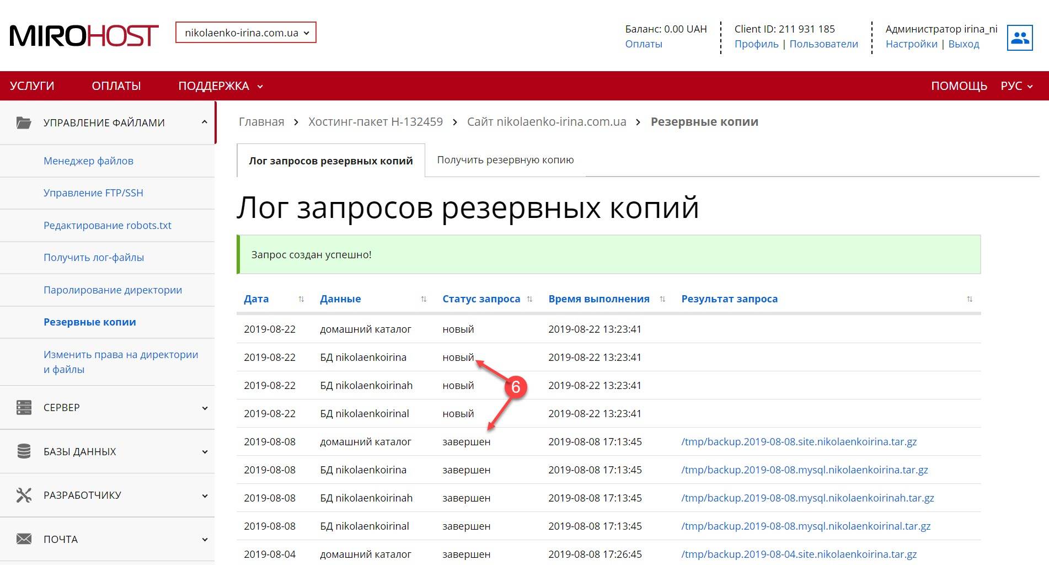Download backup.2019-08-04.site.nikolaenkoirina.tar.gz
1049x565 pixels.
coord(799,555)
